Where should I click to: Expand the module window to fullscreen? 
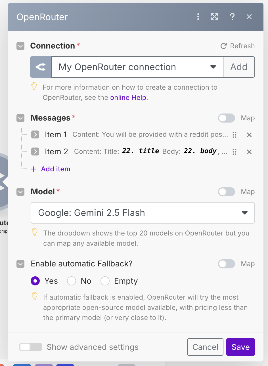(x=214, y=17)
